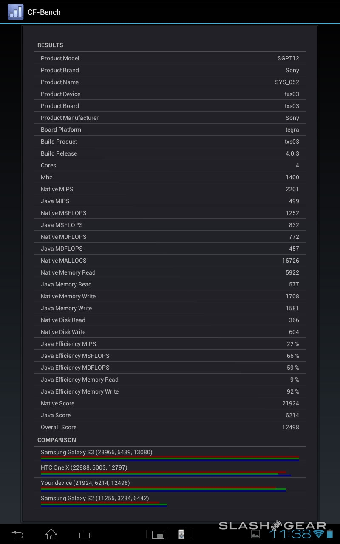
Task: Tap the CF-Bench app icon
Action: [x=15, y=12]
